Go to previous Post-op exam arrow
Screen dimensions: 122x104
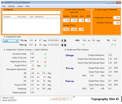(x=62, y=45)
